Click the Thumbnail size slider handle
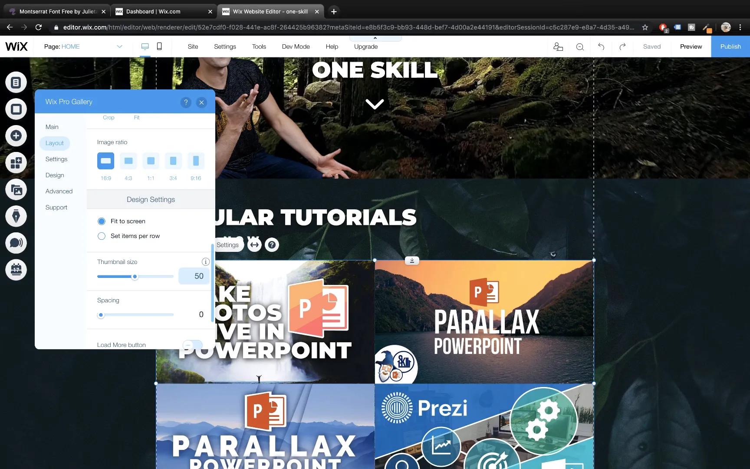750x469 pixels. coord(135,277)
